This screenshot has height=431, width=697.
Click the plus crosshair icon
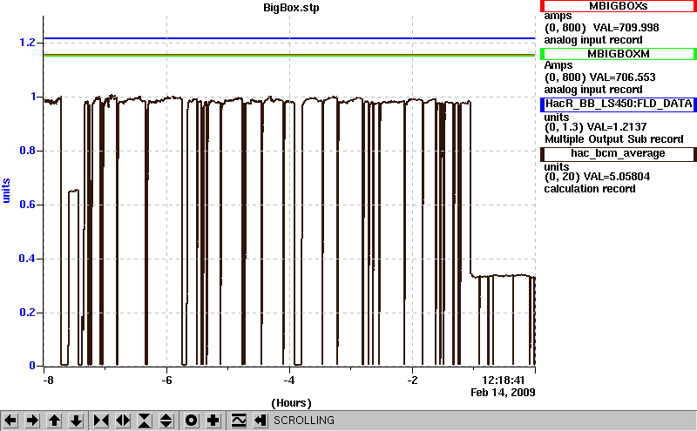click(213, 421)
